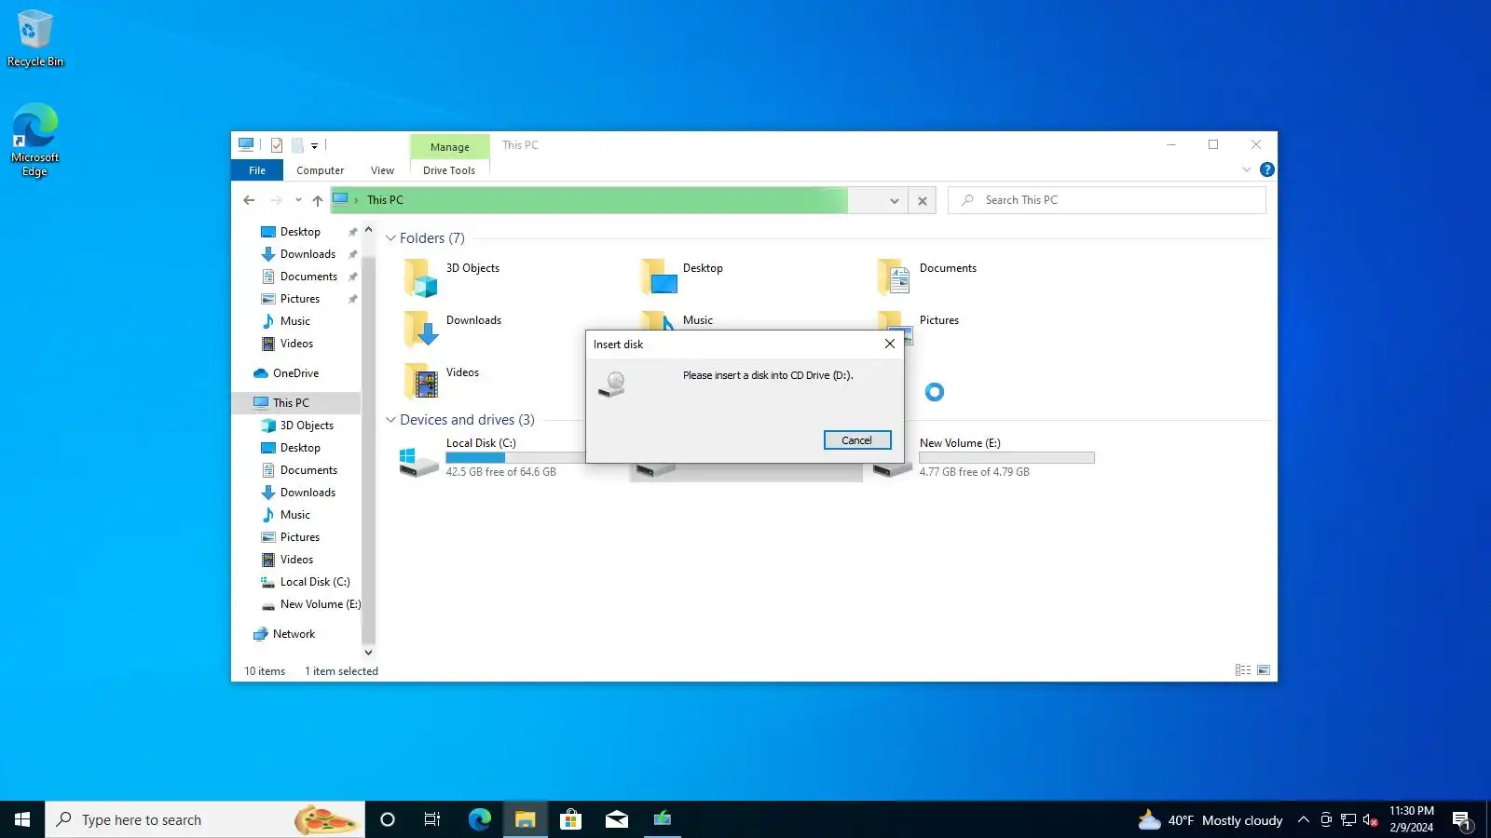Select 3D Objects under This PC tree
This screenshot has width=1491, height=838.
pyautogui.click(x=307, y=426)
